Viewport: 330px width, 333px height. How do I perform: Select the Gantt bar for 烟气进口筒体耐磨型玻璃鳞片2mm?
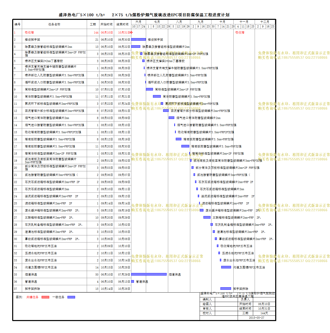tap(171, 118)
